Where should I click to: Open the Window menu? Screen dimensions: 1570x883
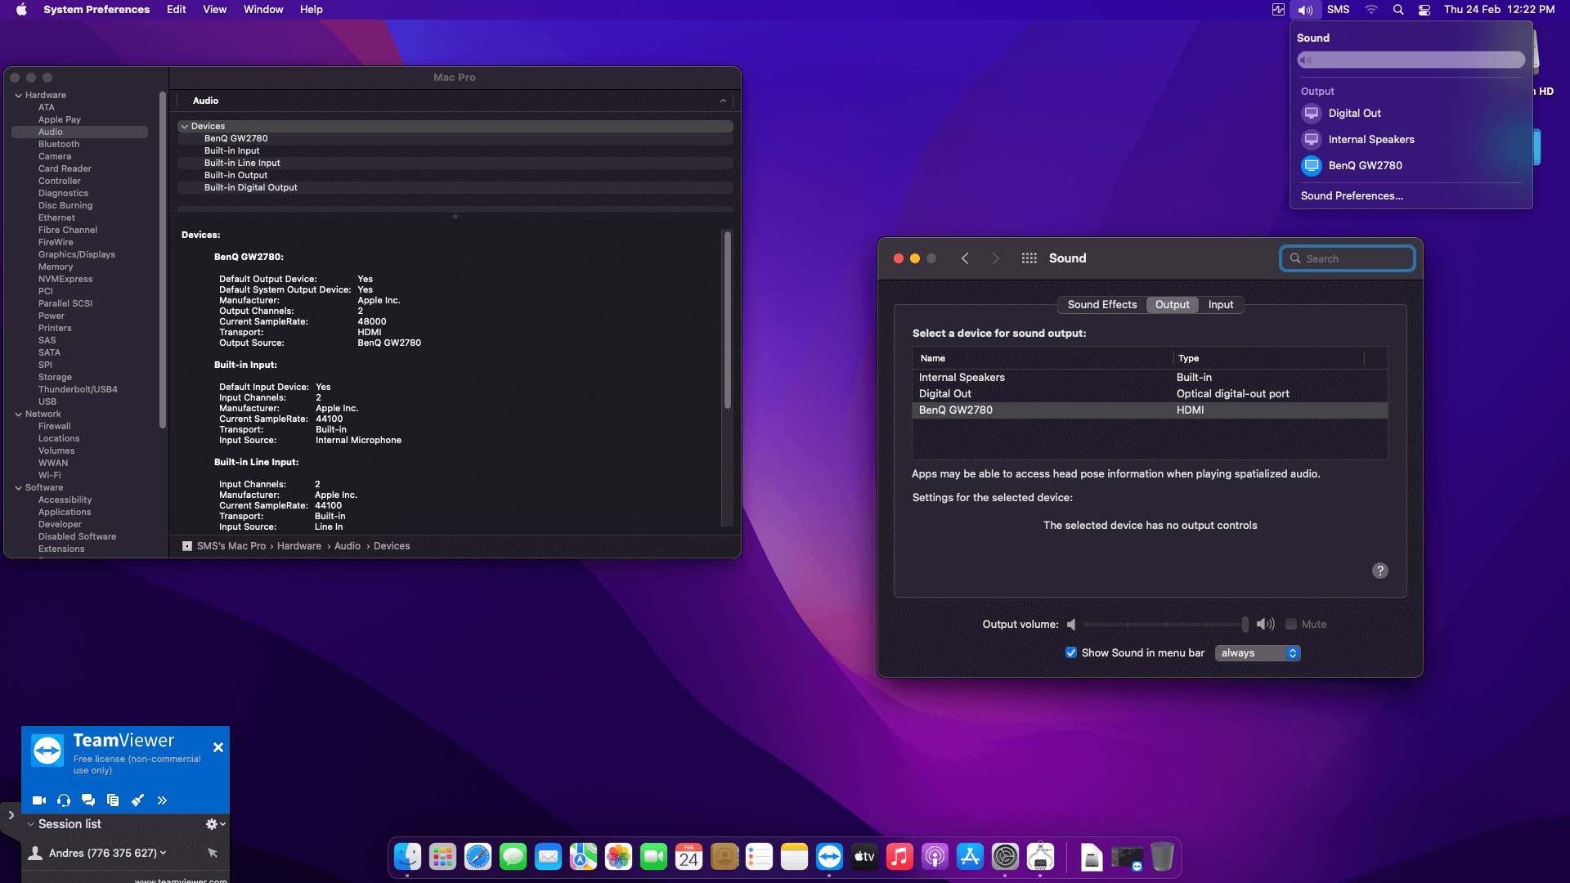(263, 10)
